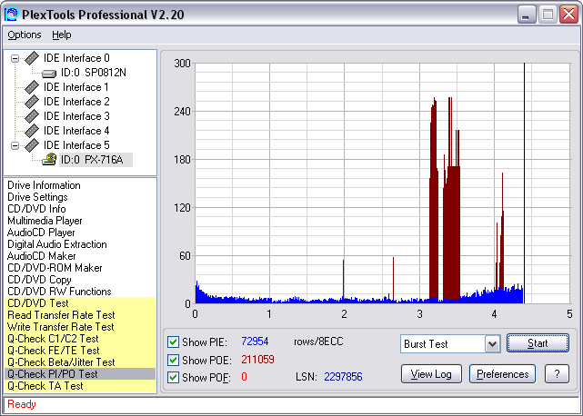Close the PlexTools window
The image size is (583, 416).
(x=568, y=15)
